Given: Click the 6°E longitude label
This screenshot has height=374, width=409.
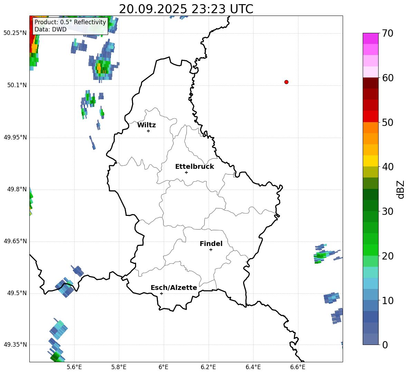Looking at the screenshot, I should click(x=163, y=367).
